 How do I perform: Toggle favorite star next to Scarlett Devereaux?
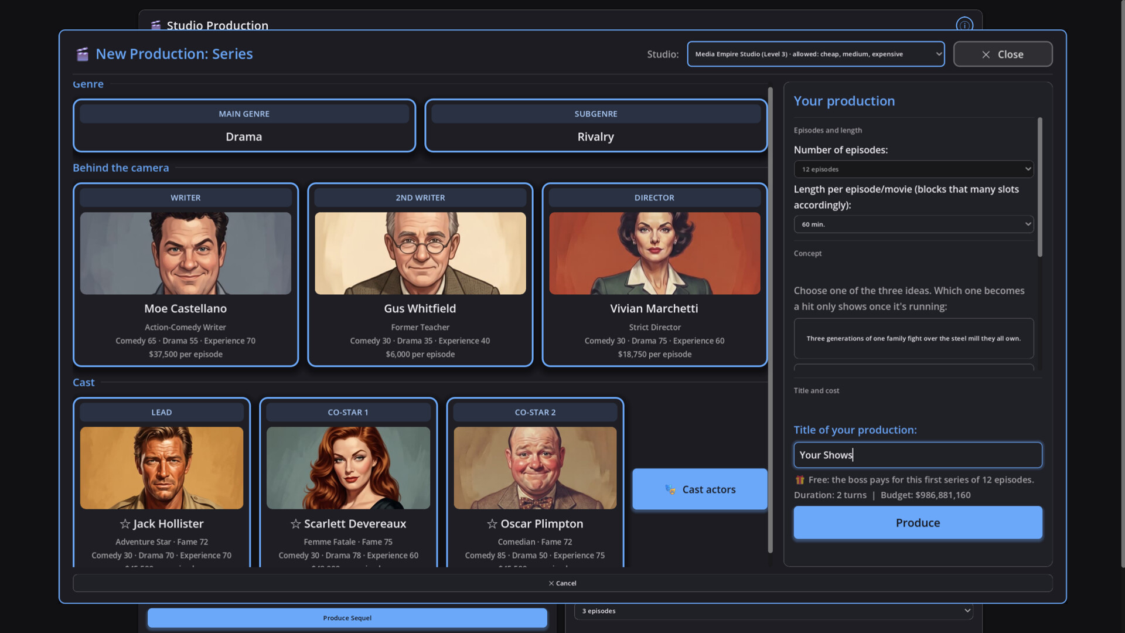coord(295,523)
